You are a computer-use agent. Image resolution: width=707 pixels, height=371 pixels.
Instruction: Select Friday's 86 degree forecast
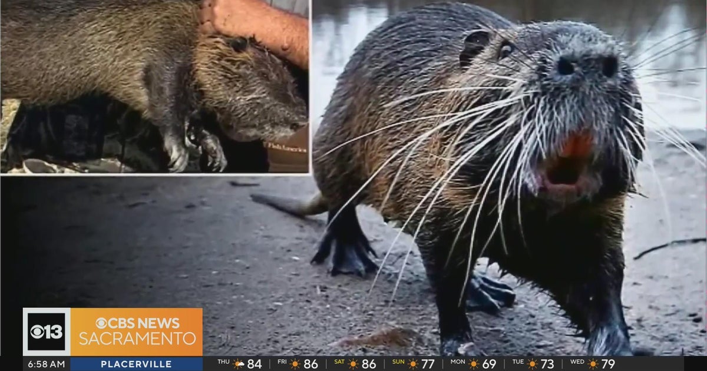click(311, 364)
